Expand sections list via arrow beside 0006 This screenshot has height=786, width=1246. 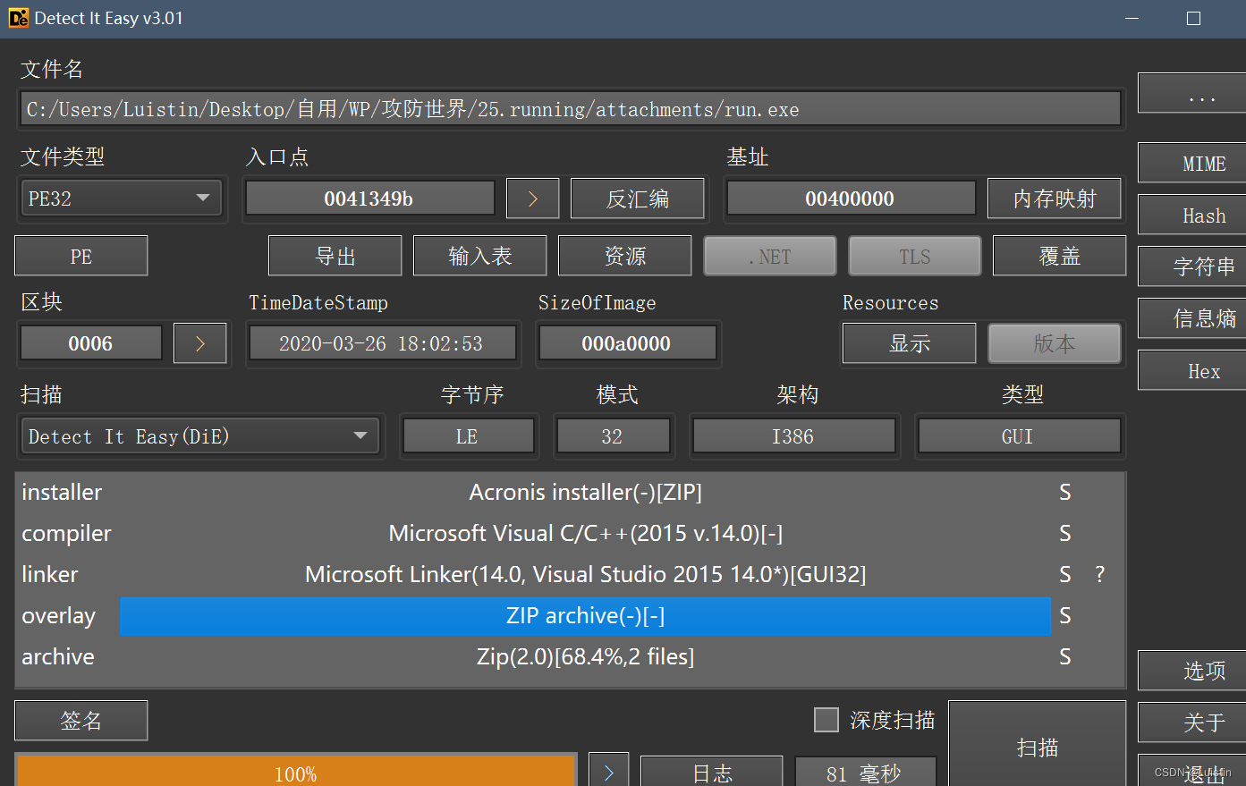[x=199, y=342]
